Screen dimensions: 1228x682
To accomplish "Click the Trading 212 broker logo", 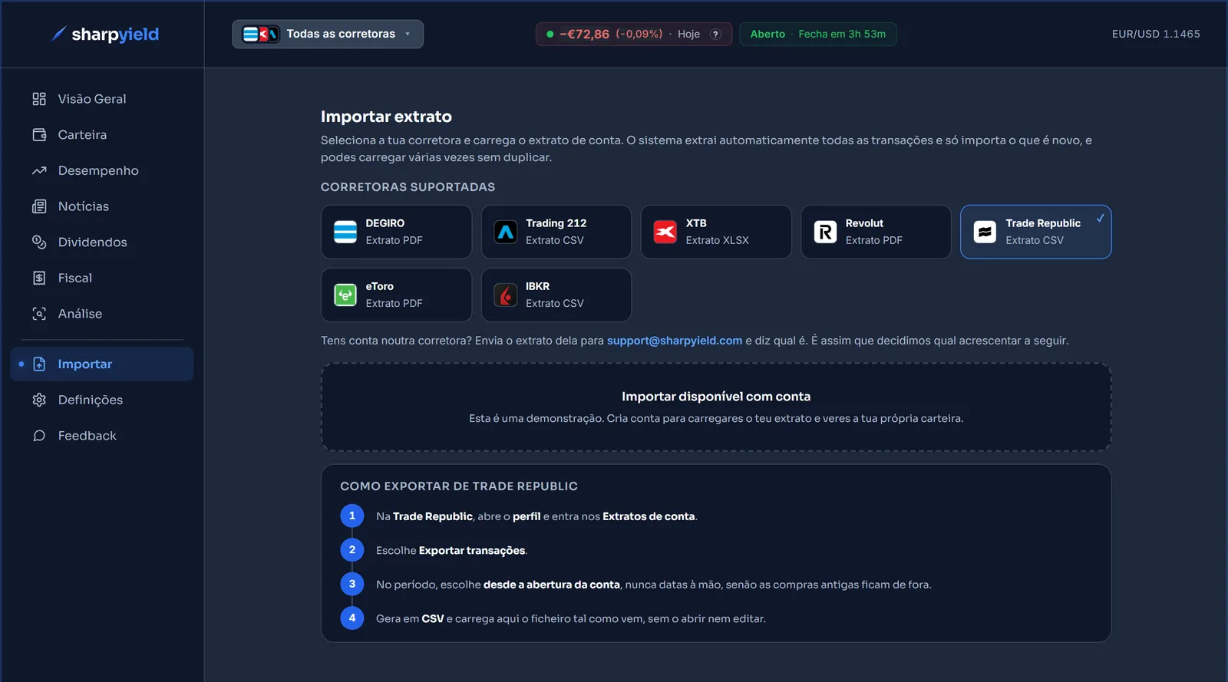I will tap(506, 232).
